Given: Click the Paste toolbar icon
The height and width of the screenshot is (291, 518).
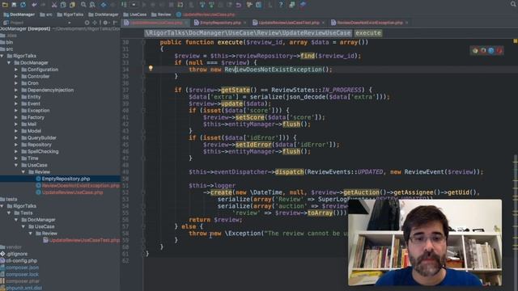Looking at the screenshot, I should 72,5.
